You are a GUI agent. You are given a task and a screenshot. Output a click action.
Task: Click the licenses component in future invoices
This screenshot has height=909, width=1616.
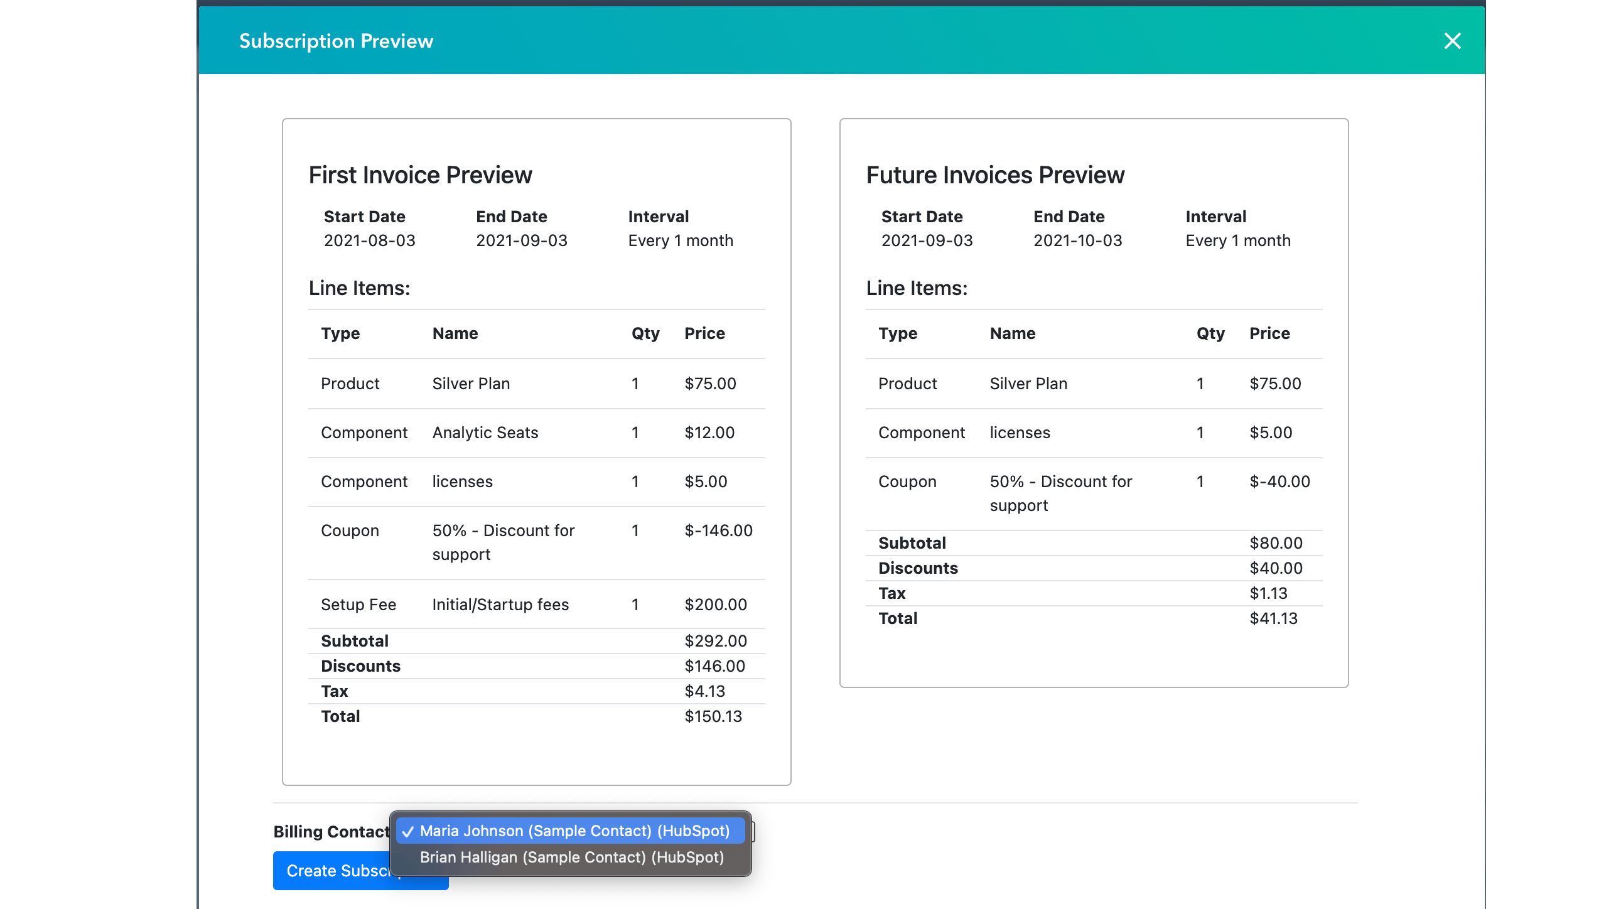point(1019,433)
